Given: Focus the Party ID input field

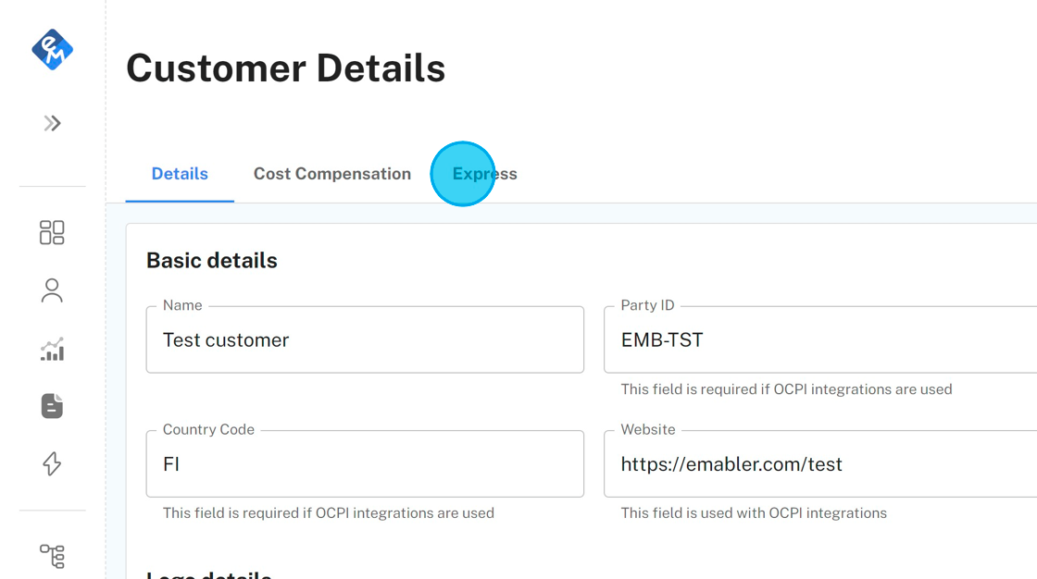Looking at the screenshot, I should click(819, 340).
